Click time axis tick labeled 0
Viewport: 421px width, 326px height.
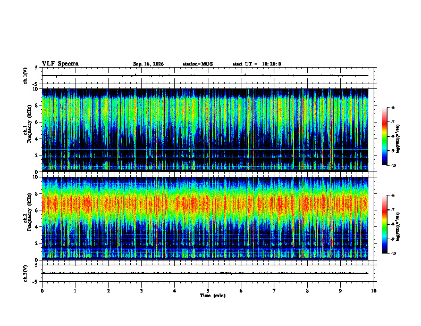pyautogui.click(x=42, y=291)
